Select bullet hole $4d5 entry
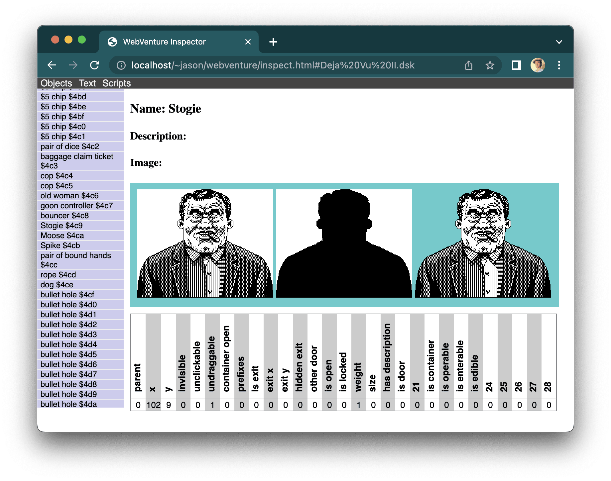This screenshot has width=611, height=481. tap(80, 354)
